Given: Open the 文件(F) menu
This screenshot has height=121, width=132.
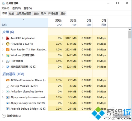Looking at the screenshot, I should point(6,8).
